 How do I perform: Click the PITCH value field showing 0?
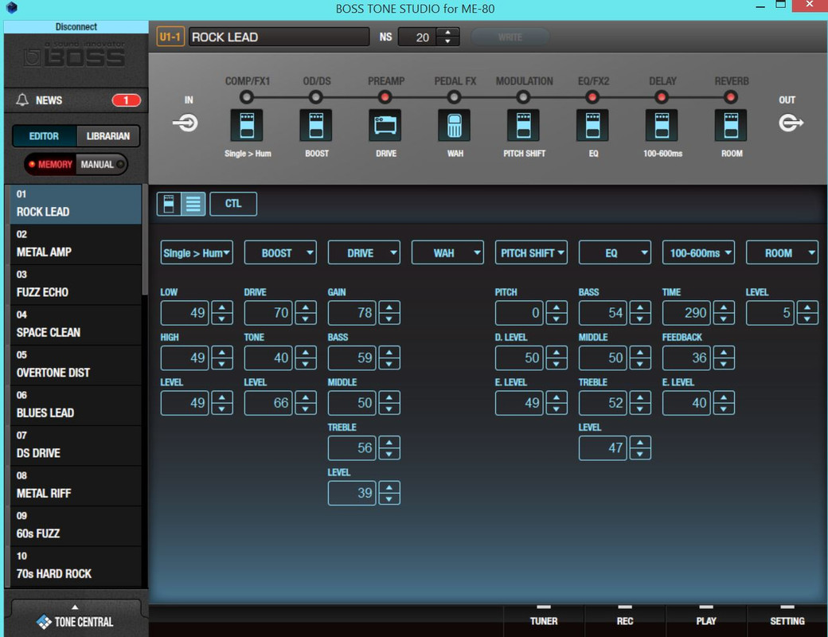click(x=519, y=313)
